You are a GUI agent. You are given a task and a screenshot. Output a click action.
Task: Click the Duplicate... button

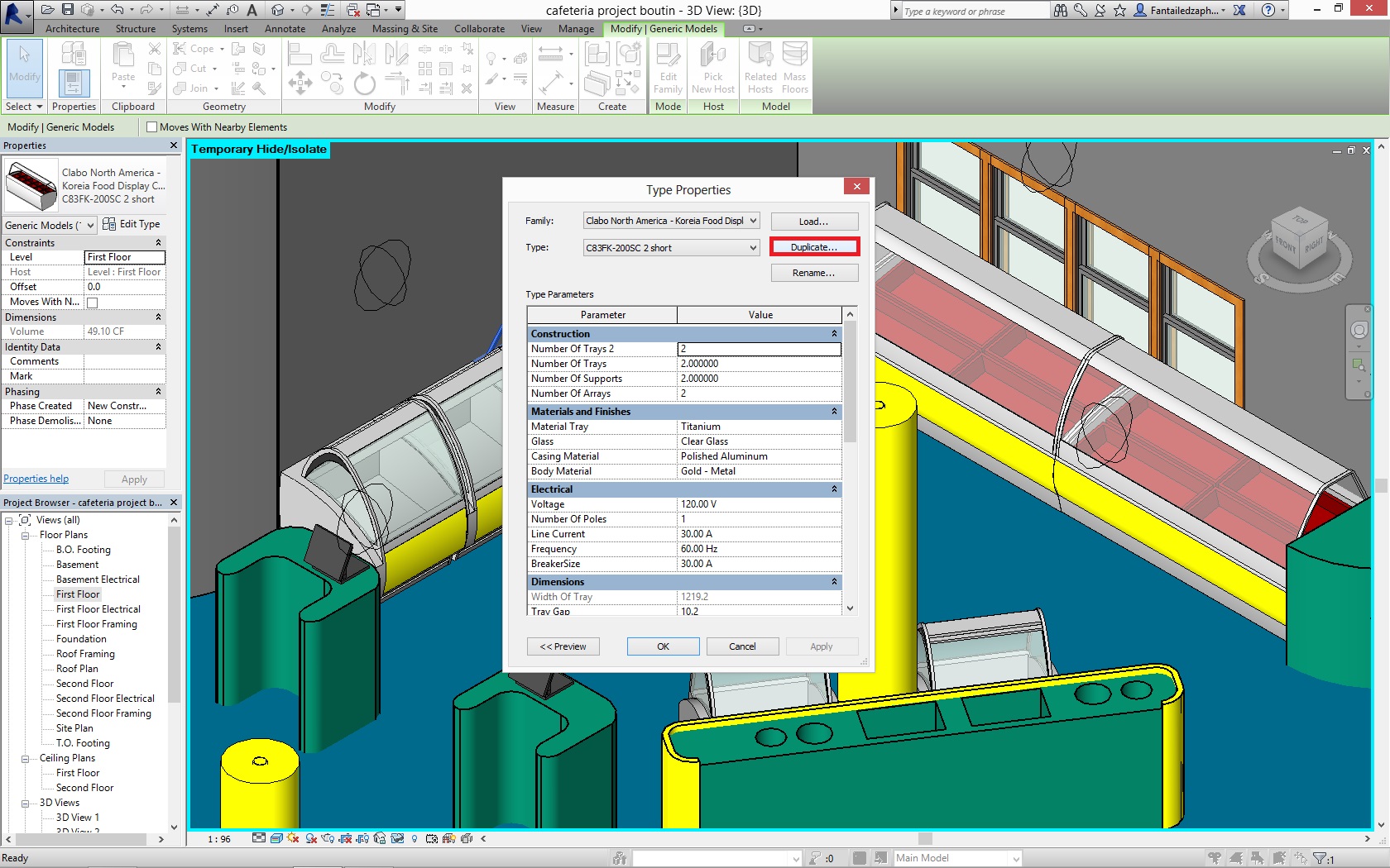coord(814,247)
